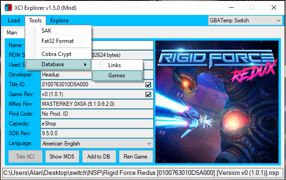Click the XCI Explorer app icon in title bar
The height and width of the screenshot is (180, 286).
click(x=8, y=8)
